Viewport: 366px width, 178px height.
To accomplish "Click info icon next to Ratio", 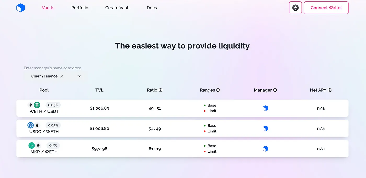I will click(161, 90).
